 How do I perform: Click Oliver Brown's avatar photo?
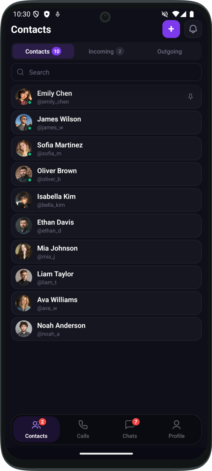coord(24,174)
